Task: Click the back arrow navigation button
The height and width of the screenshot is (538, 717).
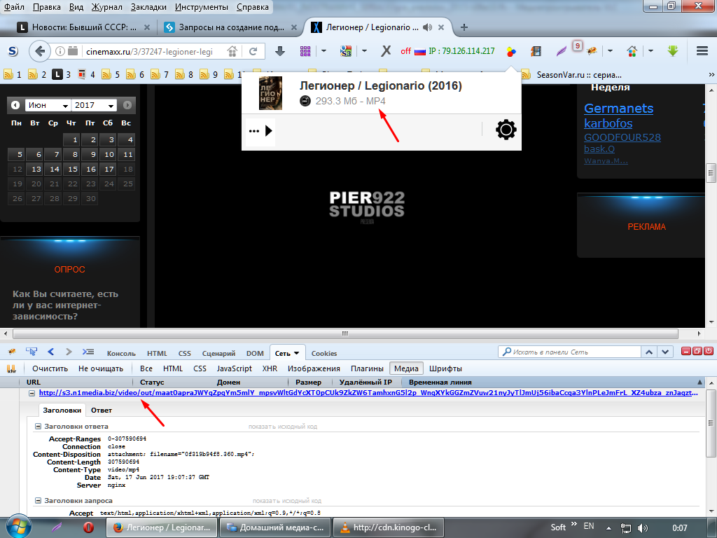Action: [40, 51]
